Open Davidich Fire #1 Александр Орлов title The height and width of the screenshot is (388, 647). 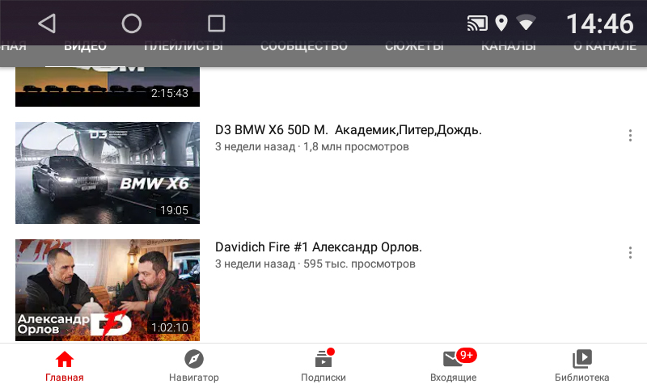click(319, 247)
